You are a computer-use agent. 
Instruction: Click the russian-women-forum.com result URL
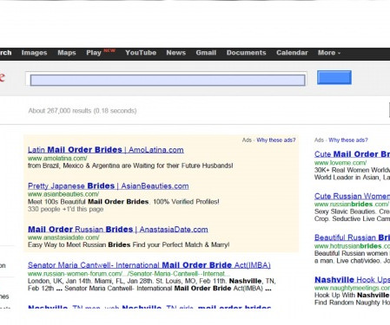point(129,274)
